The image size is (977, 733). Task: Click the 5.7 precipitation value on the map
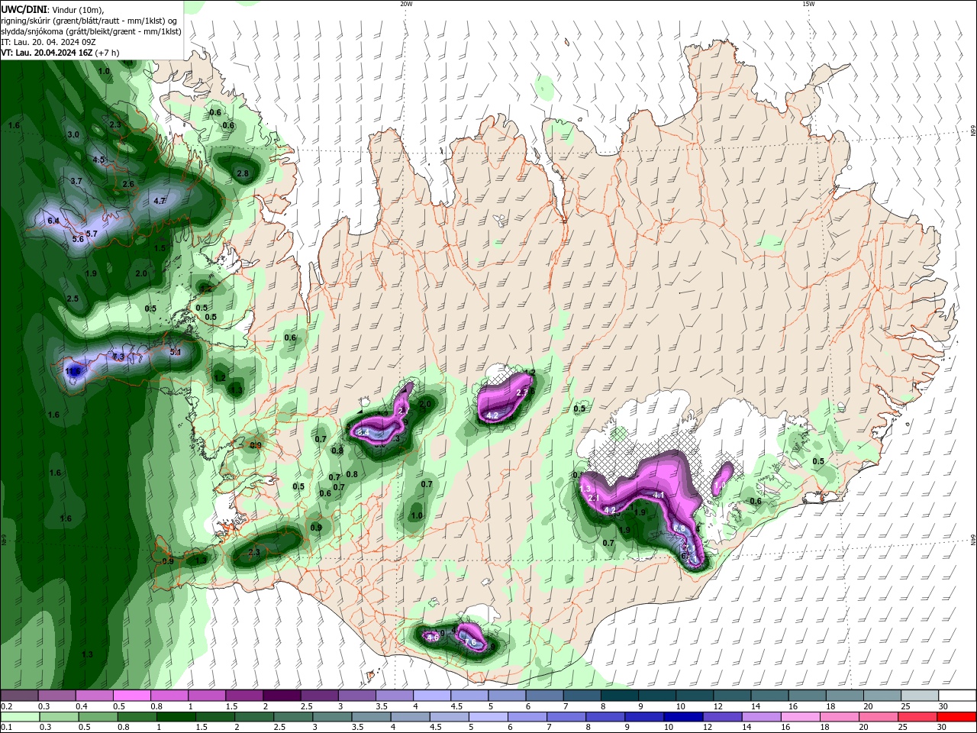(x=92, y=234)
